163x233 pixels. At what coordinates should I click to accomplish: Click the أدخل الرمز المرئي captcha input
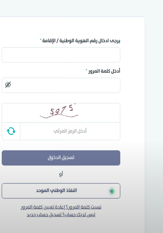[70, 131]
